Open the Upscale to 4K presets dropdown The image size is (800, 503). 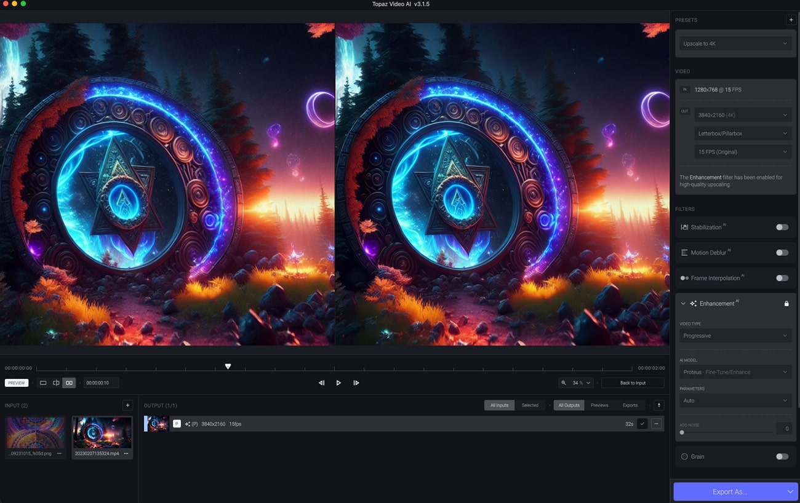[x=735, y=44]
